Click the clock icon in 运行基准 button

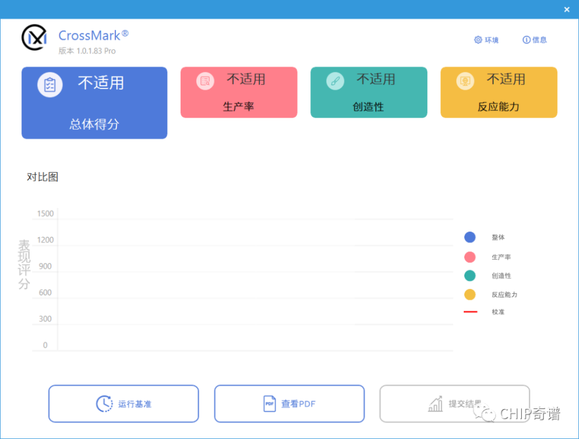pyautogui.click(x=104, y=404)
